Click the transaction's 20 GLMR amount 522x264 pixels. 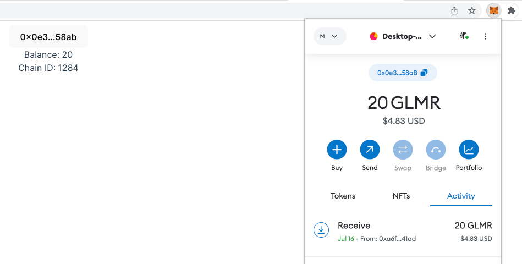click(473, 226)
